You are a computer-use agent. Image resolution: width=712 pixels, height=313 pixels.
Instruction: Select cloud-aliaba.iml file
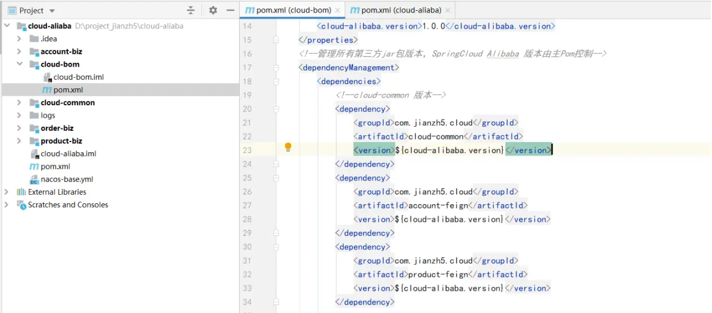pos(68,153)
